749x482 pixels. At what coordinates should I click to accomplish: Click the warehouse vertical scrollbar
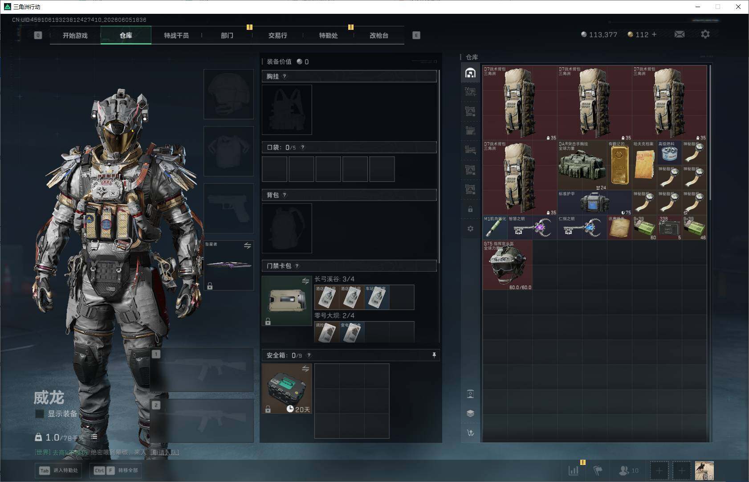click(x=710, y=133)
